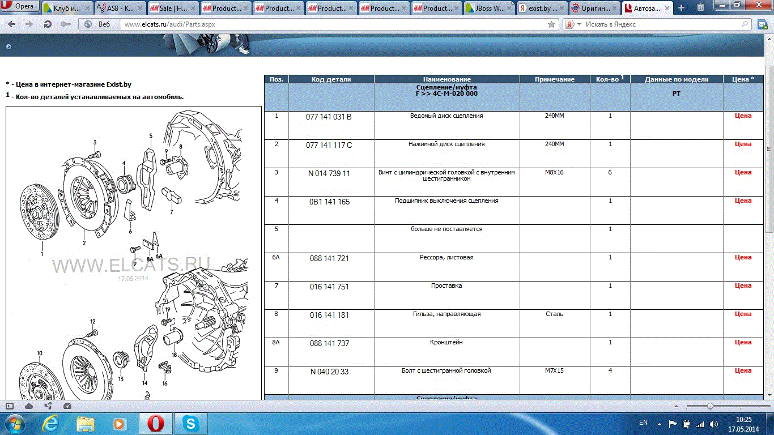Switch to the JBoss tab

pos(486,8)
